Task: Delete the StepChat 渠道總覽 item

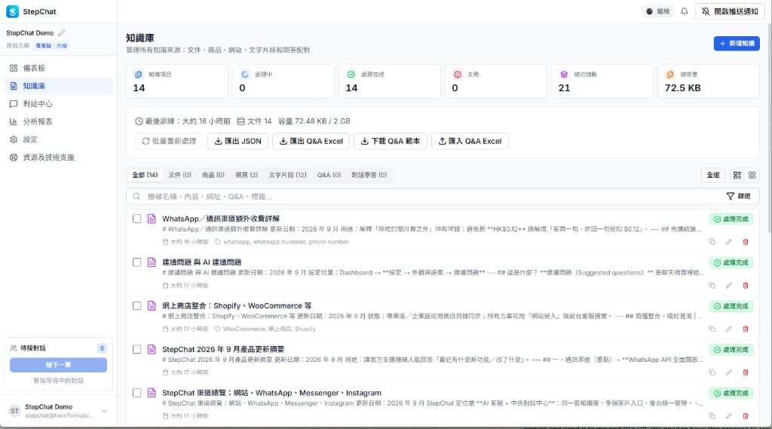Action: tap(746, 415)
